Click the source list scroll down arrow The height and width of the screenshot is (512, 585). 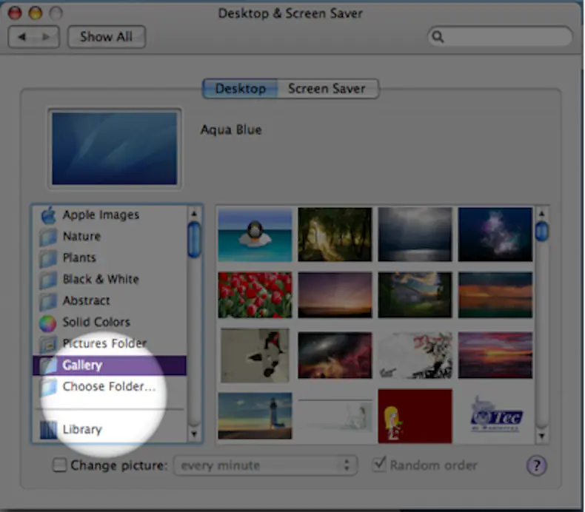click(x=194, y=434)
